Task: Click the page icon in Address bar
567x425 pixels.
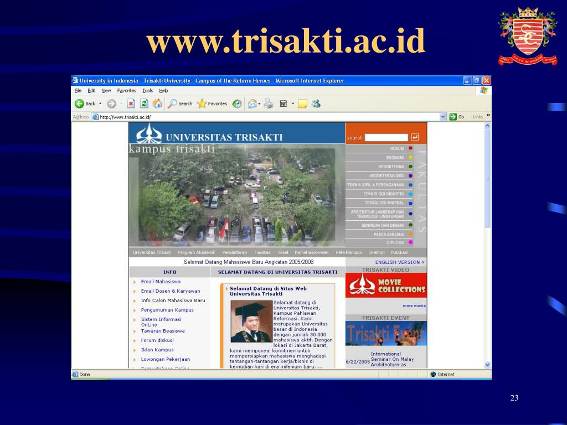Action: pos(95,117)
